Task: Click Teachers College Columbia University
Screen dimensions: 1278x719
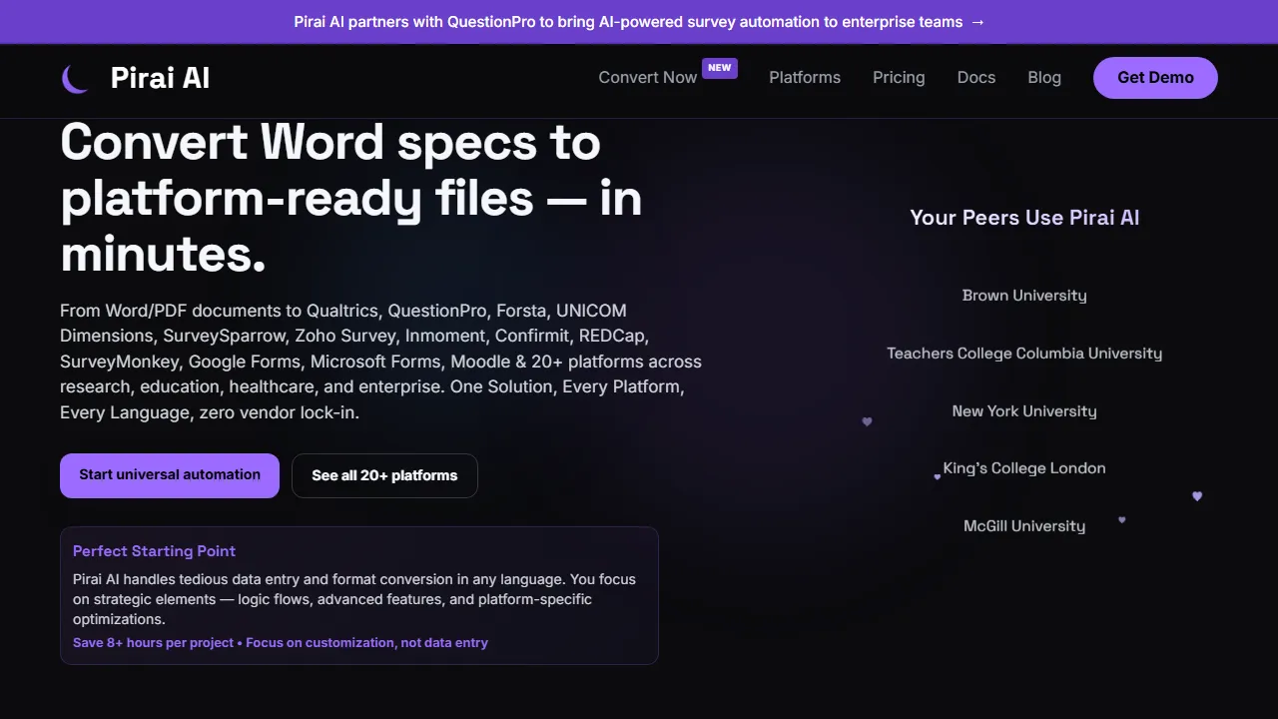Action: (x=1024, y=353)
